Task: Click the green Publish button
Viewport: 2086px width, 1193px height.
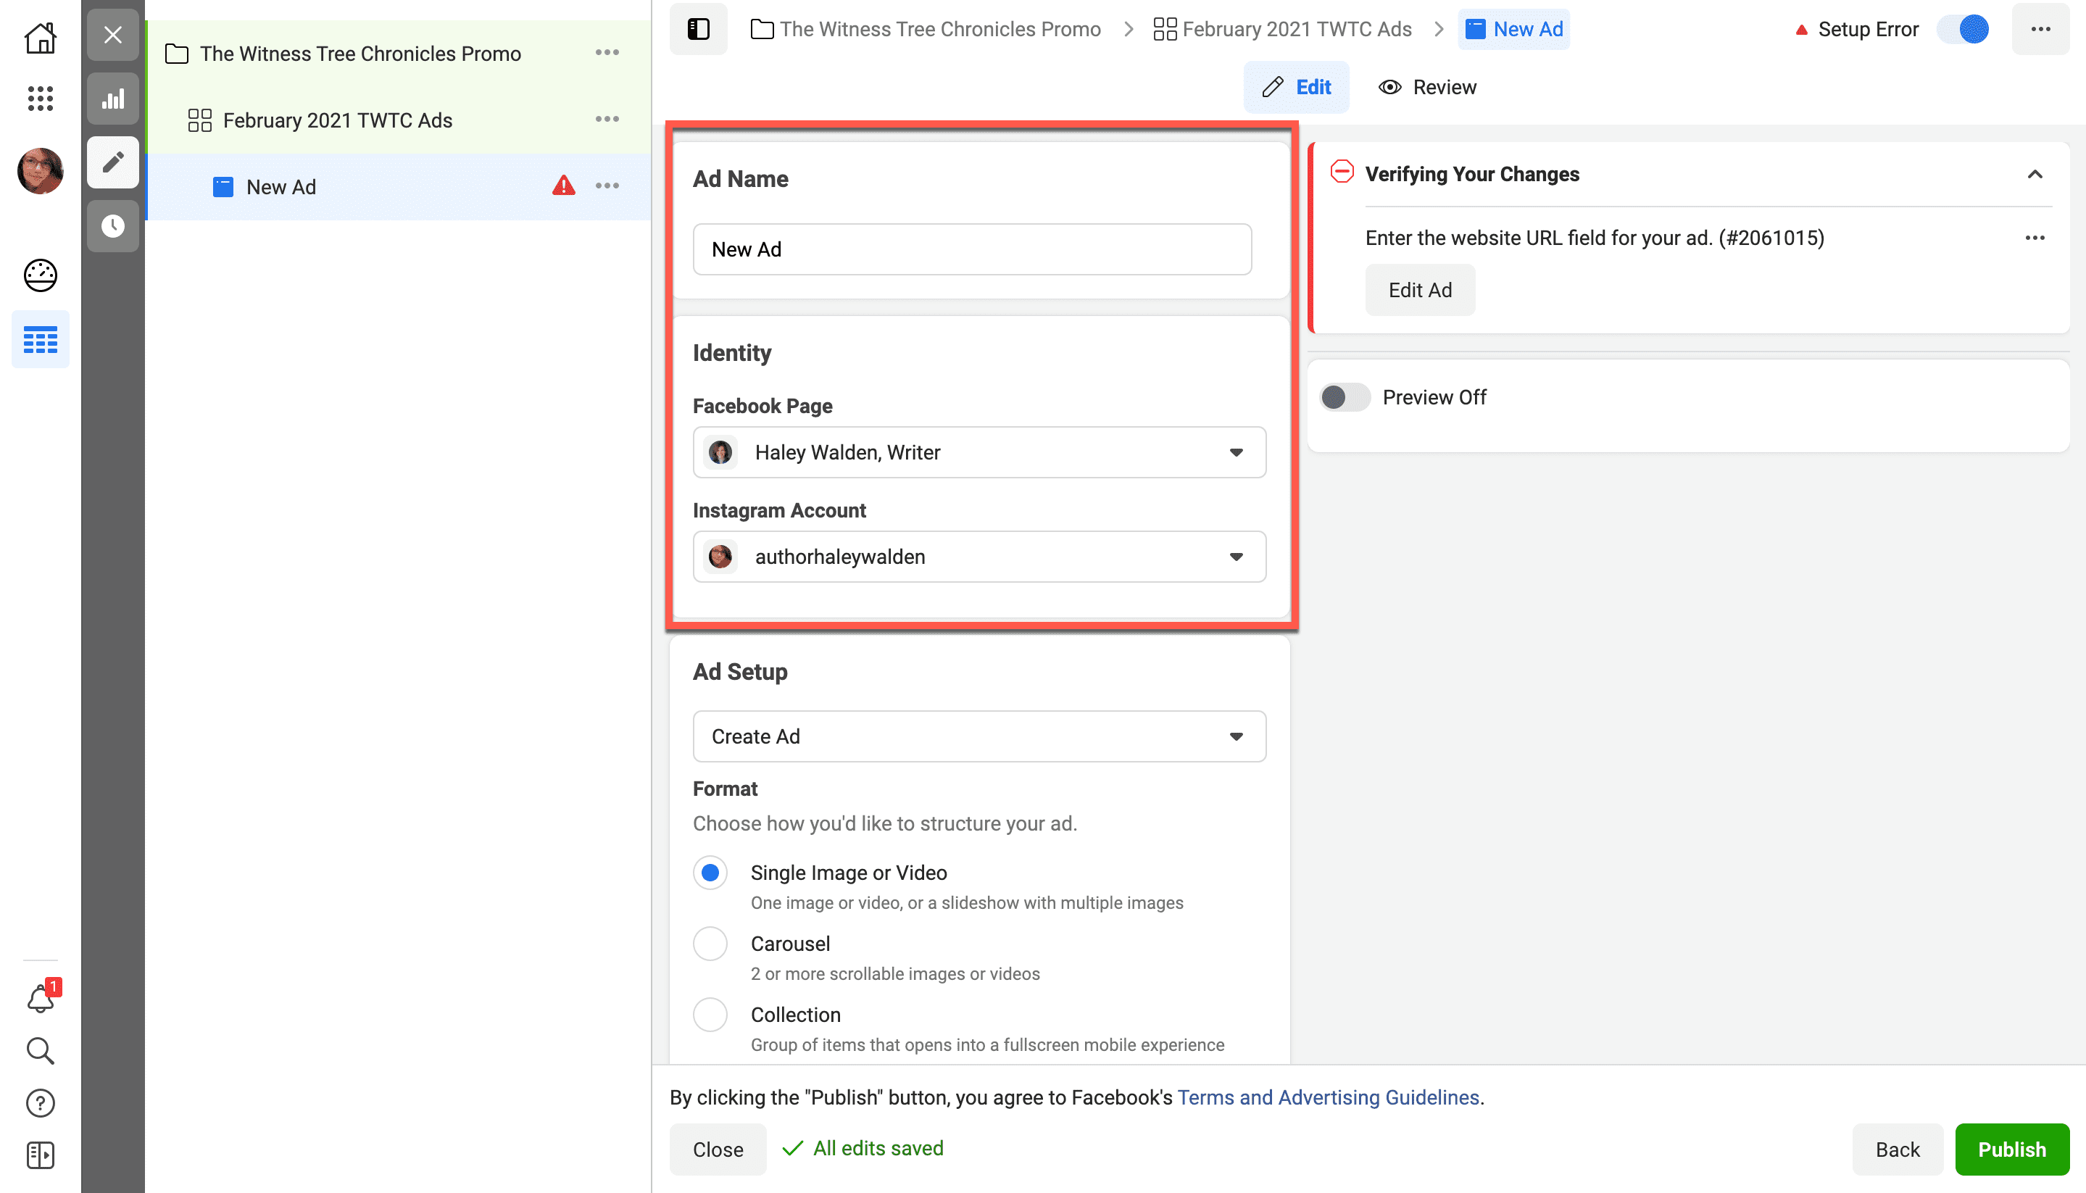Action: pos(2011,1149)
